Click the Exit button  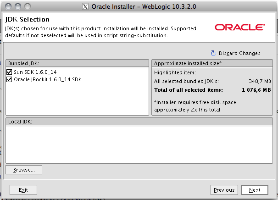point(23,190)
